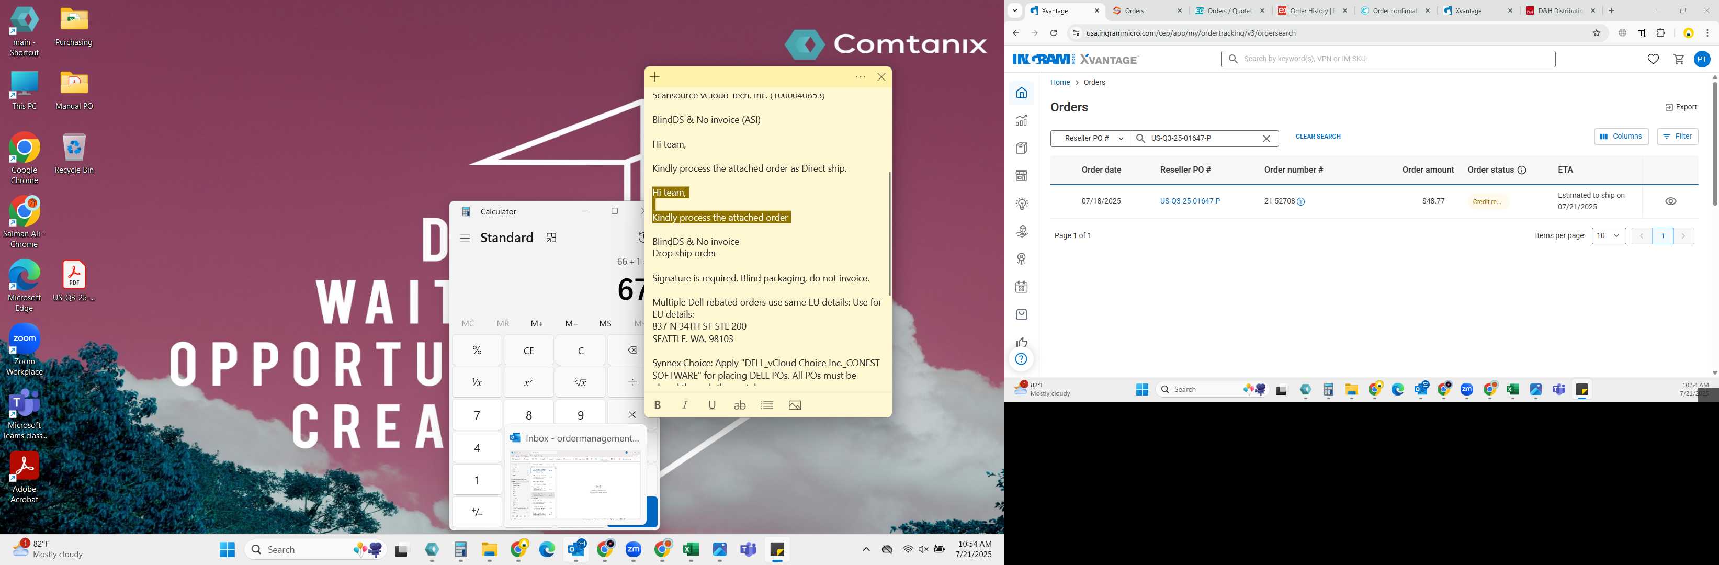
Task: Open Chrome tab search dropdown arrow
Action: 1014,10
